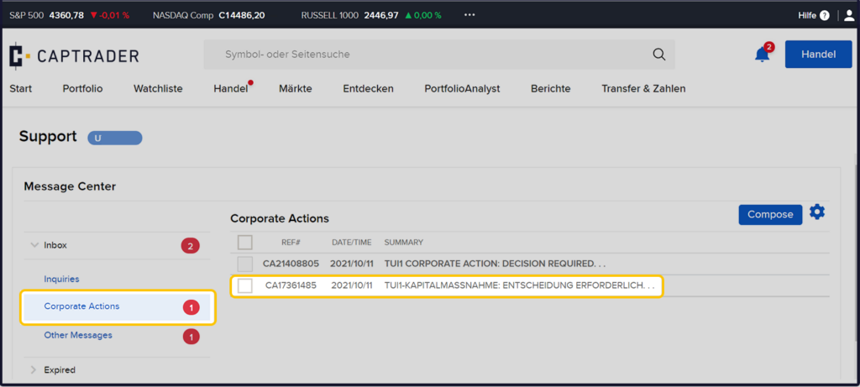The width and height of the screenshot is (860, 387).
Task: Click the blue Handel button
Action: 818,55
